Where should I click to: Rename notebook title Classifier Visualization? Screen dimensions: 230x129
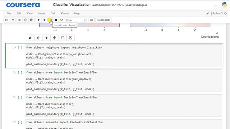pyautogui.click(x=72, y=5)
